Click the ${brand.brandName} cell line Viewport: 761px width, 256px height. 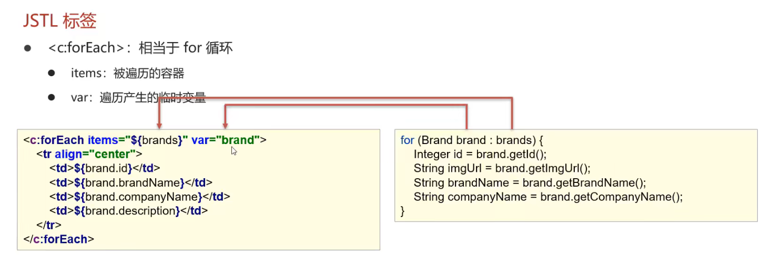point(131,182)
